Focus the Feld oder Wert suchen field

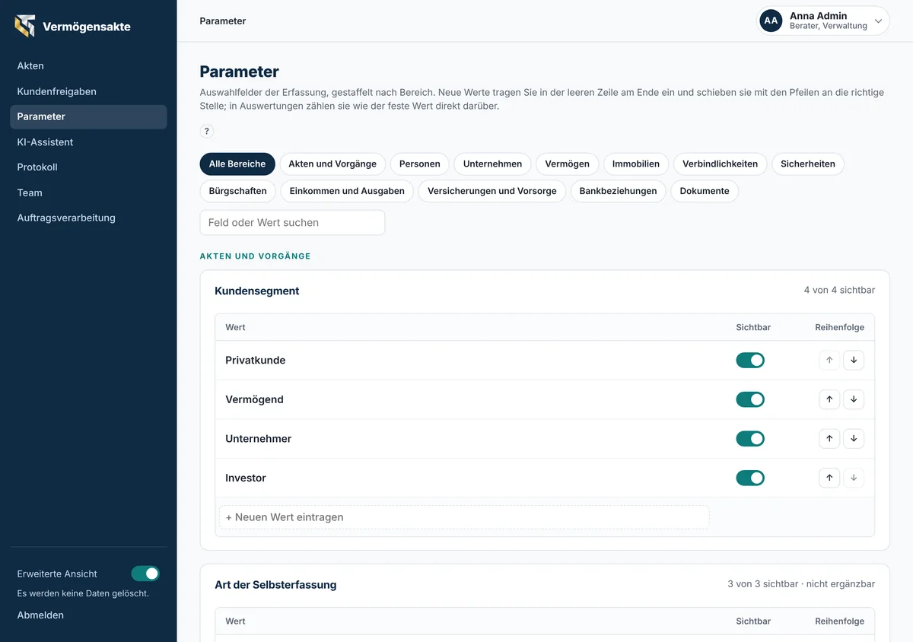[292, 223]
